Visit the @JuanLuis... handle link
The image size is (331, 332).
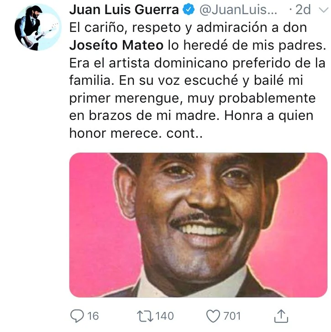click(238, 10)
